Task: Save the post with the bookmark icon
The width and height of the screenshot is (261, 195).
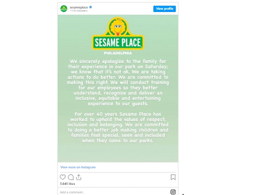Action: (x=173, y=177)
